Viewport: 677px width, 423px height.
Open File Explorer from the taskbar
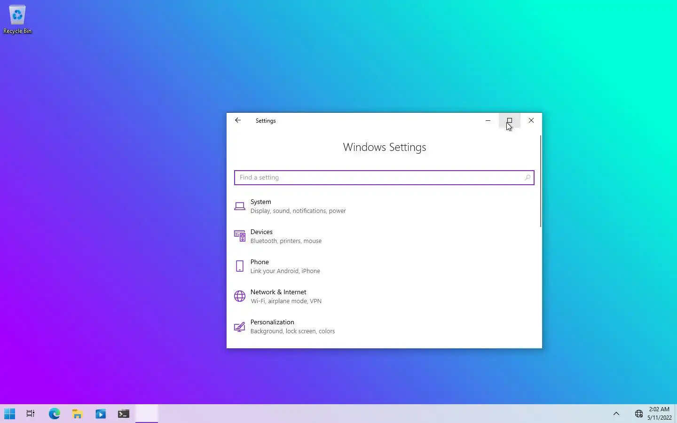coord(78,414)
